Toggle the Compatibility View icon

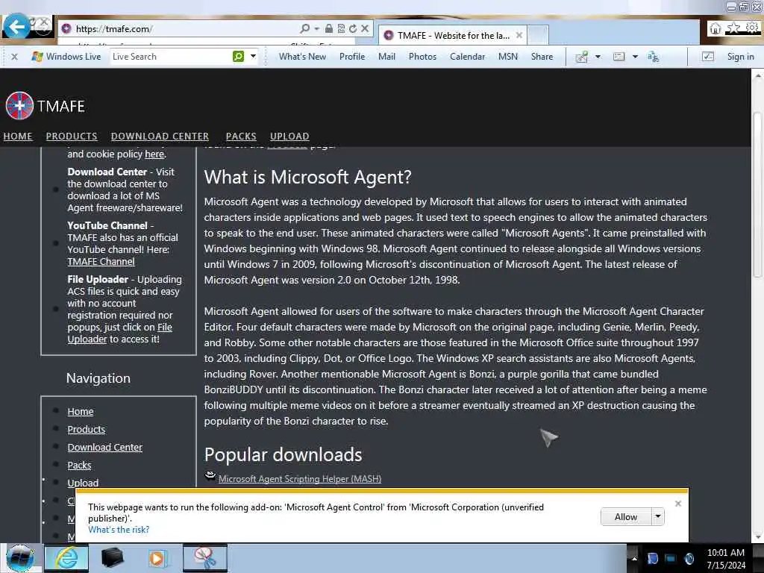(341, 29)
